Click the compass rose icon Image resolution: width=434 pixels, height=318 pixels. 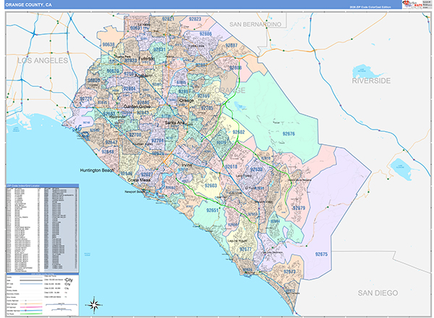point(93,304)
